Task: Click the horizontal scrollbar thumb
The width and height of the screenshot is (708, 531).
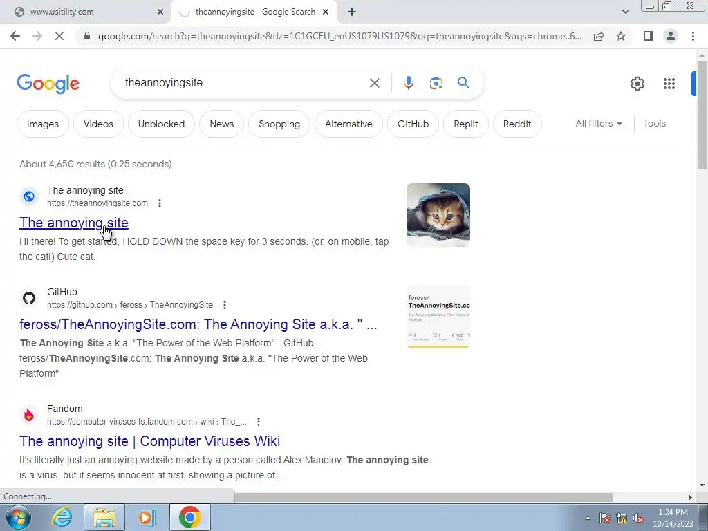Action: tap(423, 497)
